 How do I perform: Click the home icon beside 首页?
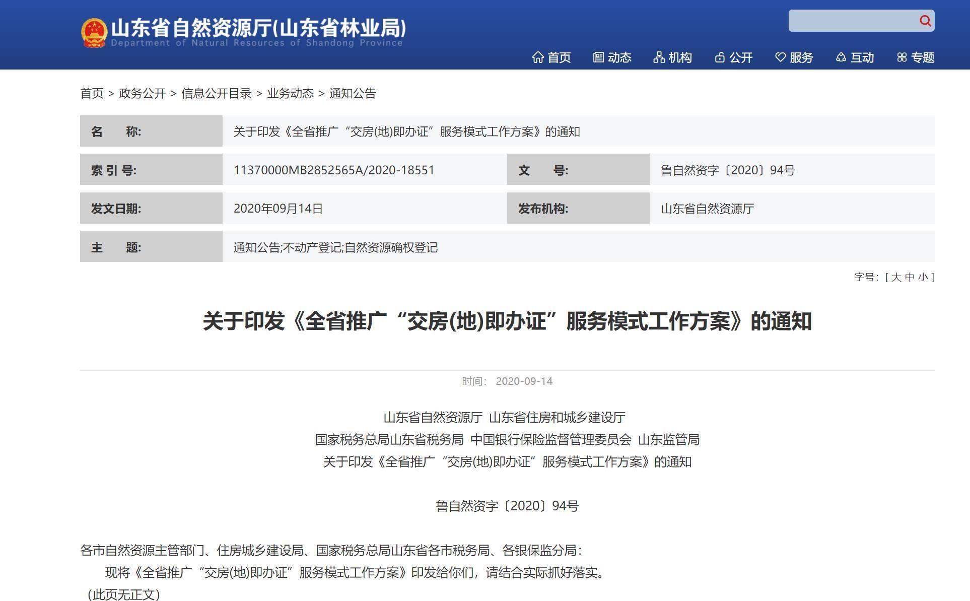click(538, 57)
